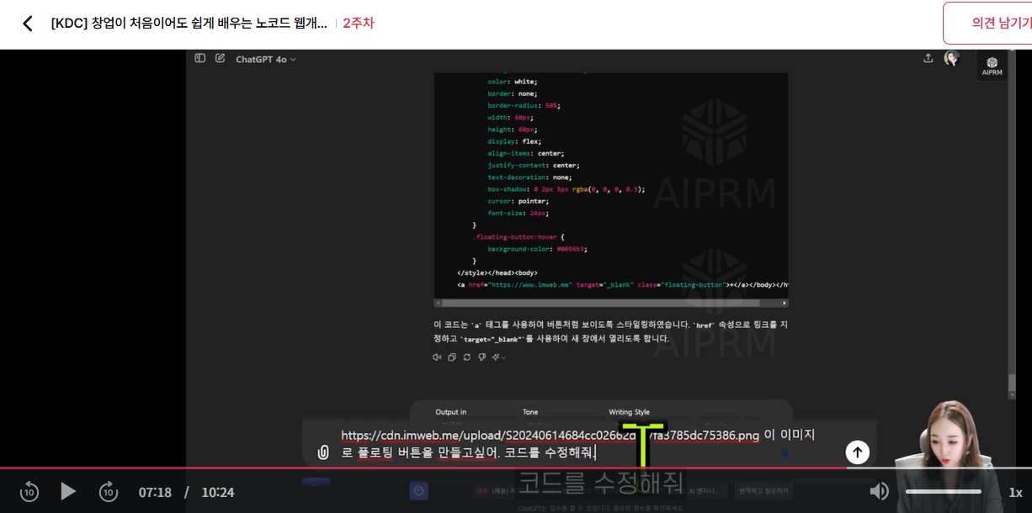Mute with the speaker volume icon

(879, 492)
